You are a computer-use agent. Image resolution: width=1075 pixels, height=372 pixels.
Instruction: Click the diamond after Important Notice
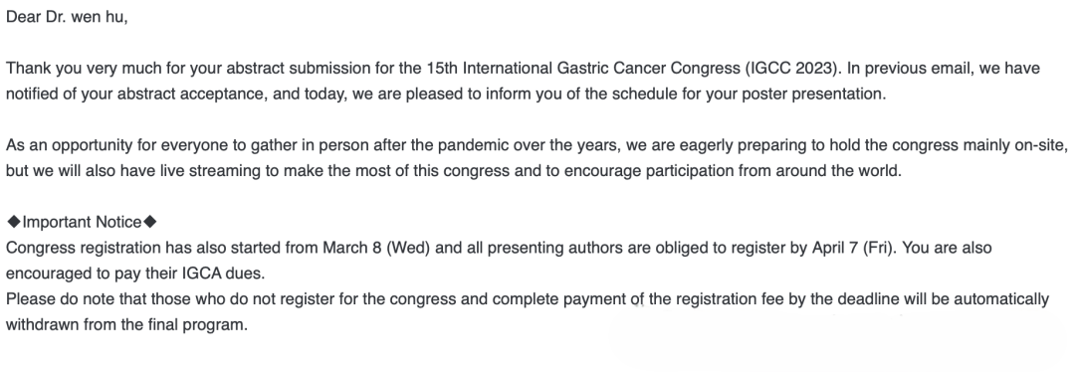click(150, 222)
